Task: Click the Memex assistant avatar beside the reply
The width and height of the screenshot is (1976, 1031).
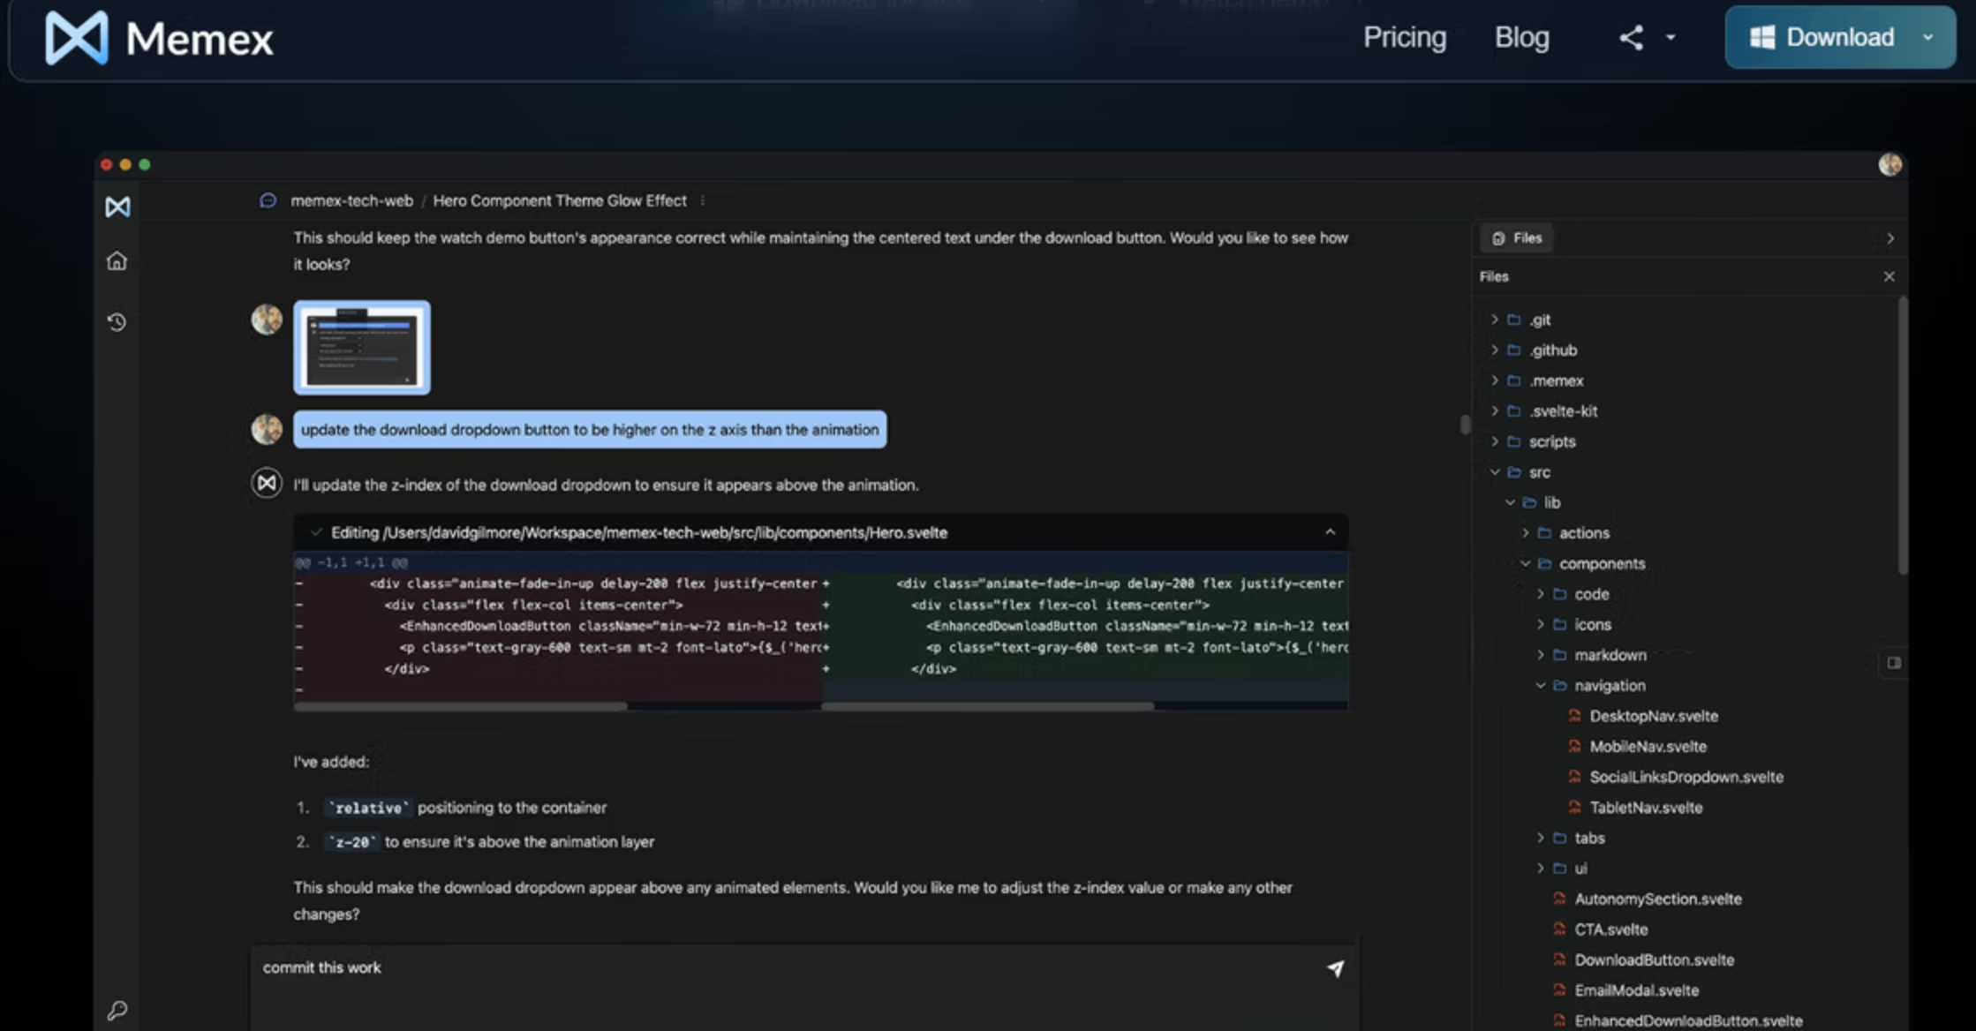Action: (267, 483)
